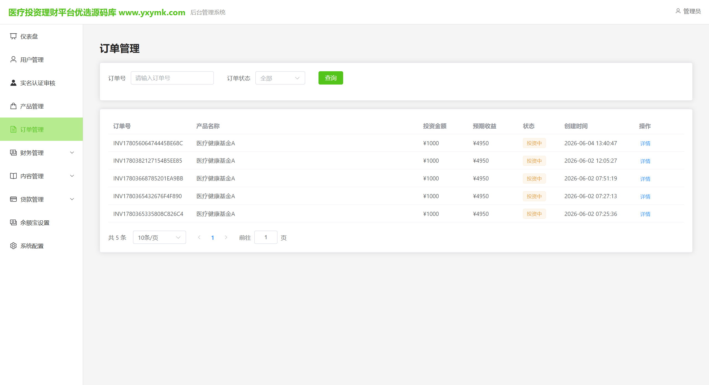The width and height of the screenshot is (709, 385).
Task: Open 详情 for order INV17805606474445BE68C
Action: click(645, 144)
